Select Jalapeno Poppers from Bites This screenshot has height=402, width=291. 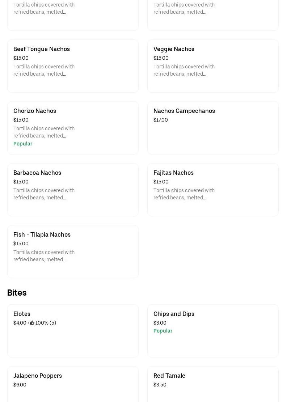(38, 376)
